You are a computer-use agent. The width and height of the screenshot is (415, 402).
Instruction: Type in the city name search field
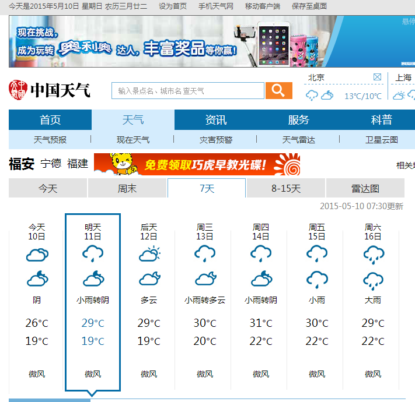pyautogui.click(x=187, y=91)
